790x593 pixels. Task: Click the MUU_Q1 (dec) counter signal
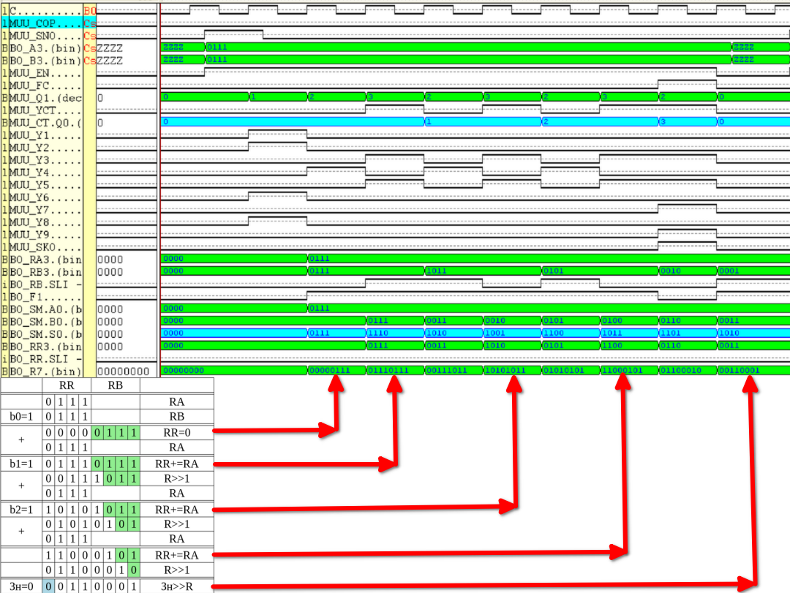(45, 98)
